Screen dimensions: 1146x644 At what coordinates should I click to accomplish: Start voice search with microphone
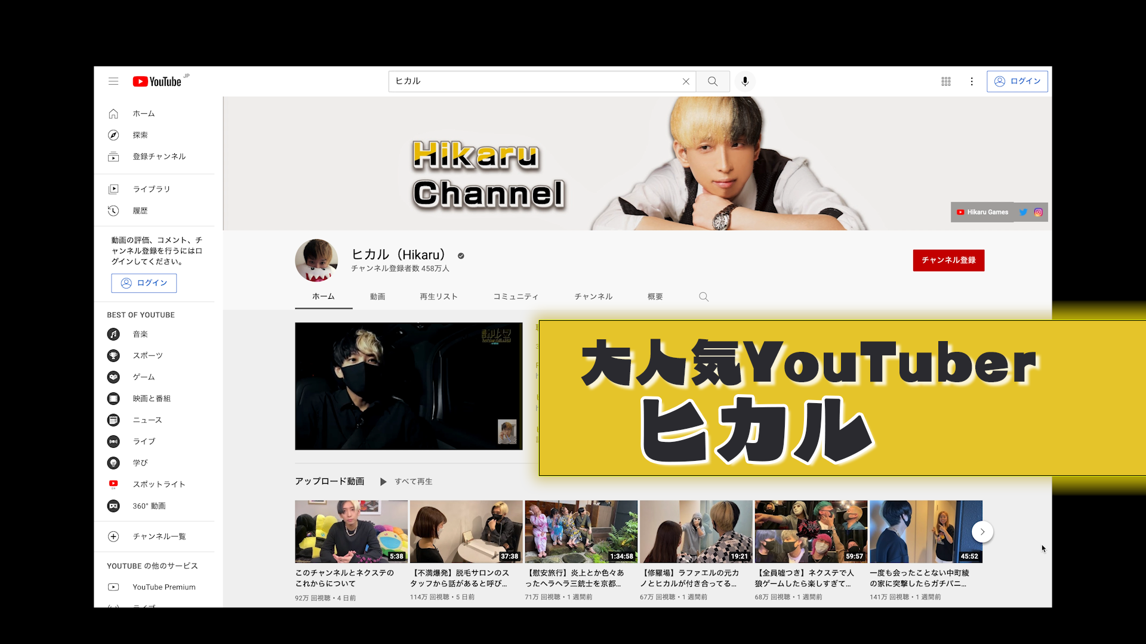pos(745,82)
